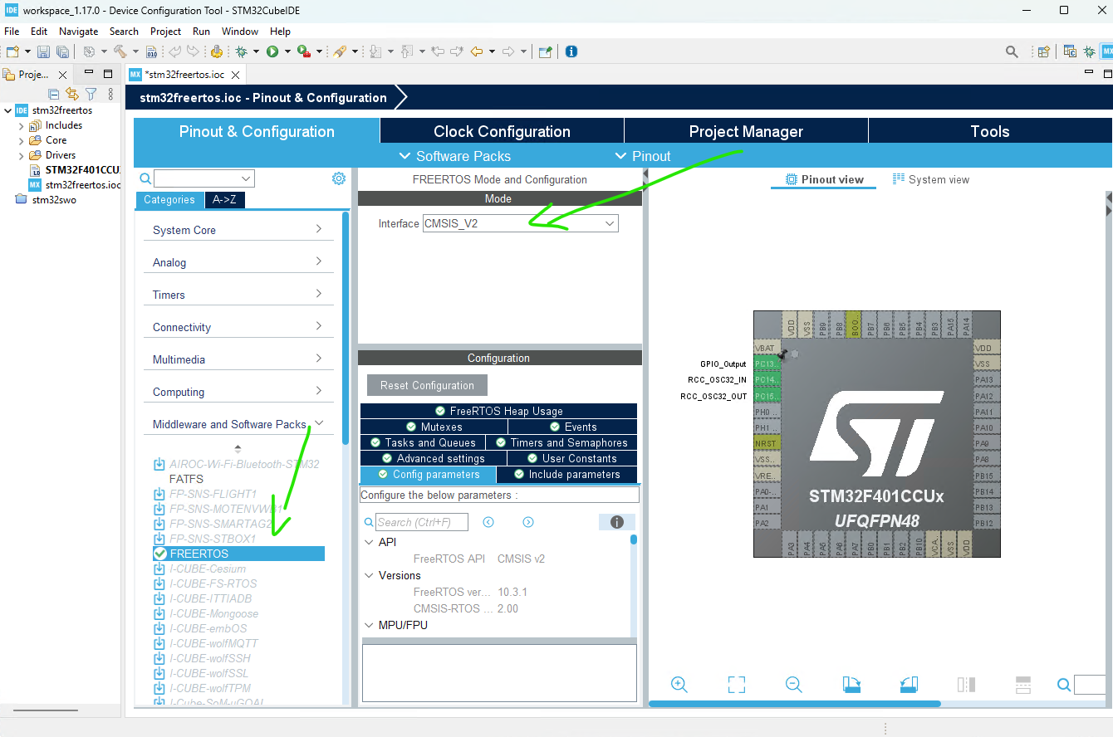Switch to A->Z listing tab

224,200
